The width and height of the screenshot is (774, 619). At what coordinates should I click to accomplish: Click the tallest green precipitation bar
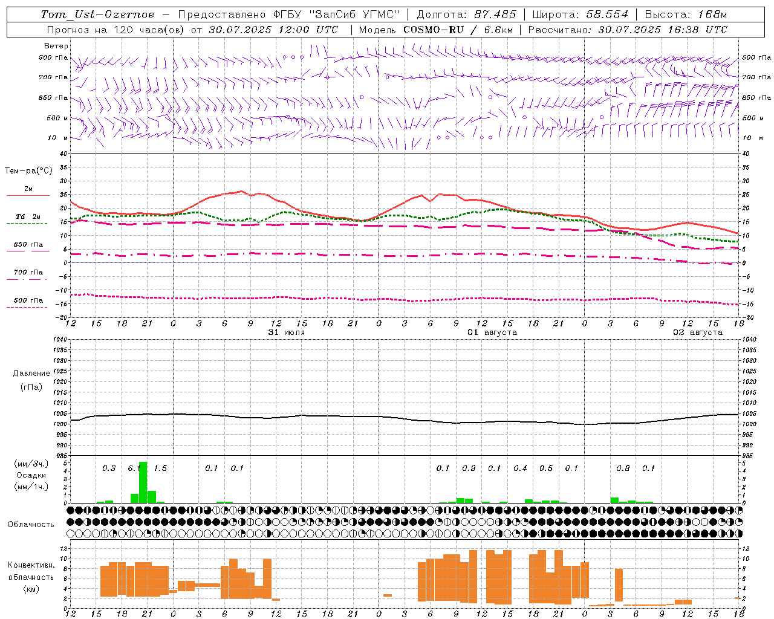coord(143,482)
